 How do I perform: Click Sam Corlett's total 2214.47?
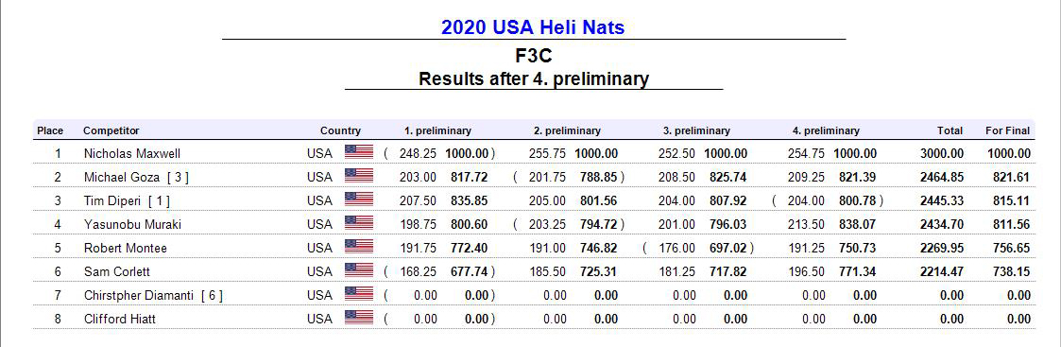942,271
